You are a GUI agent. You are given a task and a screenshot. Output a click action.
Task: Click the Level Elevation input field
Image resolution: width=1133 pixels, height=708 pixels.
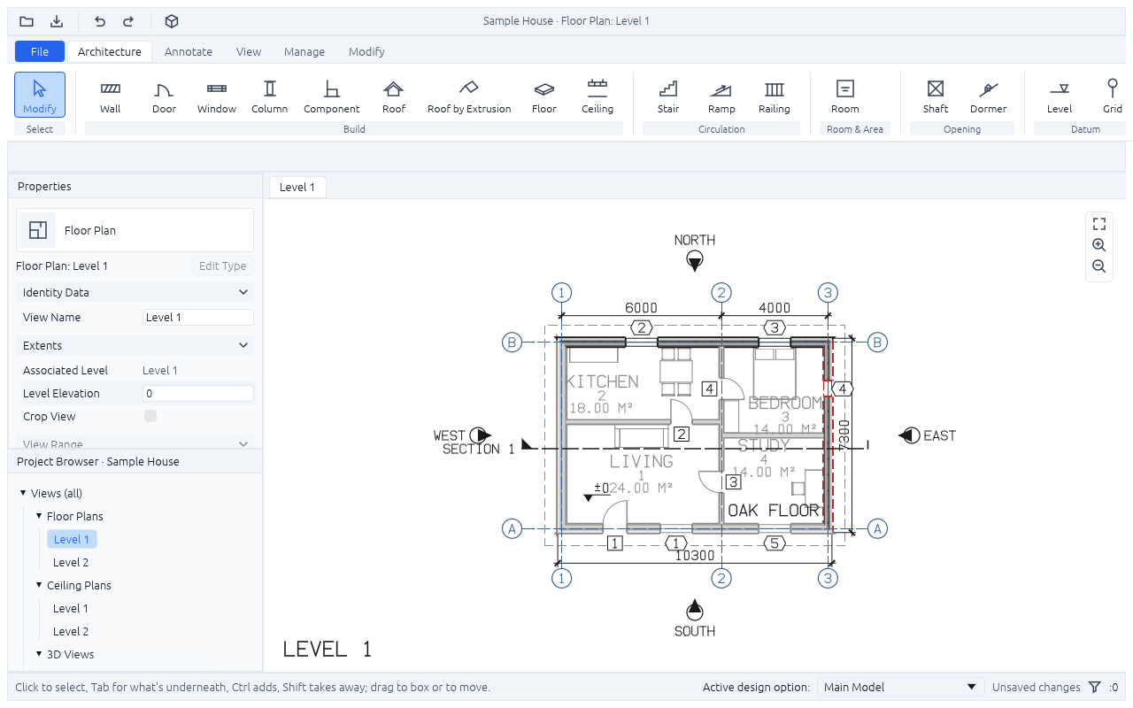[x=198, y=394]
